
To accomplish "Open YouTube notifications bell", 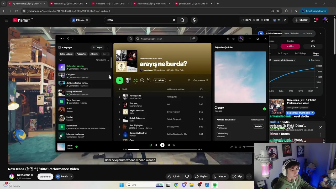I will pyautogui.click(x=316, y=20).
